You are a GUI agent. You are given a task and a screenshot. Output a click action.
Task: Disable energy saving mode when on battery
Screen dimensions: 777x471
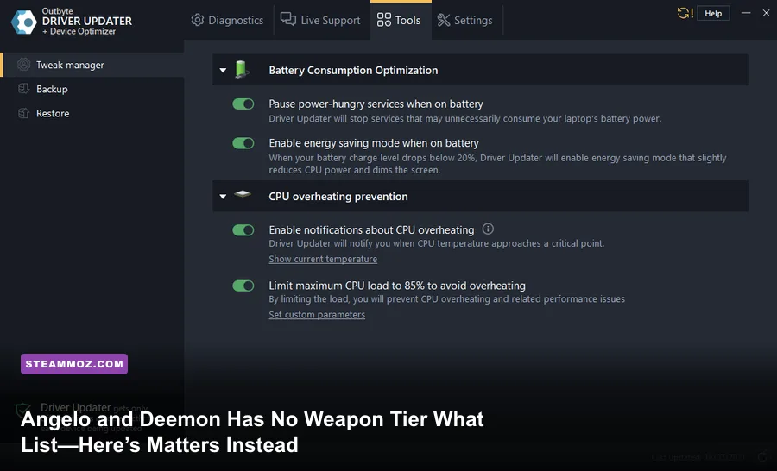click(x=243, y=143)
